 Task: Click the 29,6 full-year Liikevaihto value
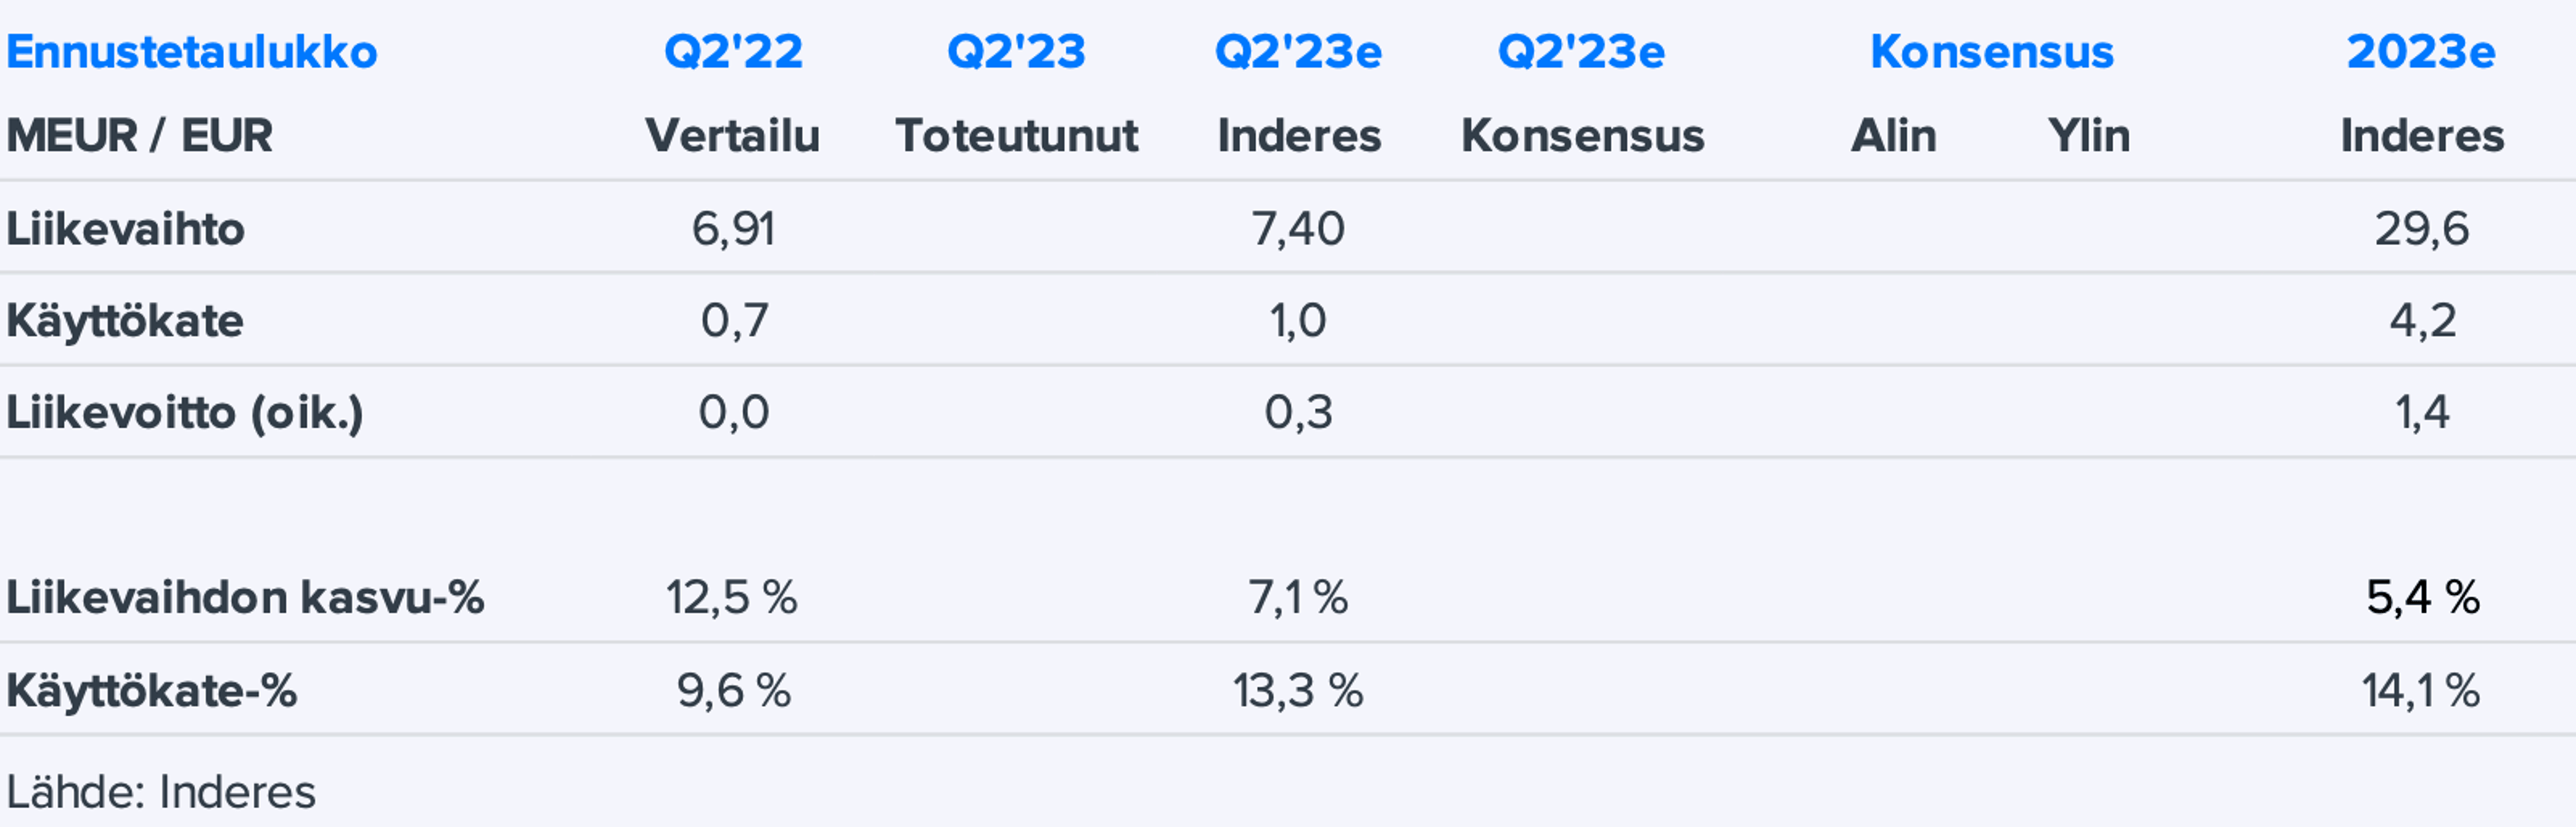[x=2421, y=230]
